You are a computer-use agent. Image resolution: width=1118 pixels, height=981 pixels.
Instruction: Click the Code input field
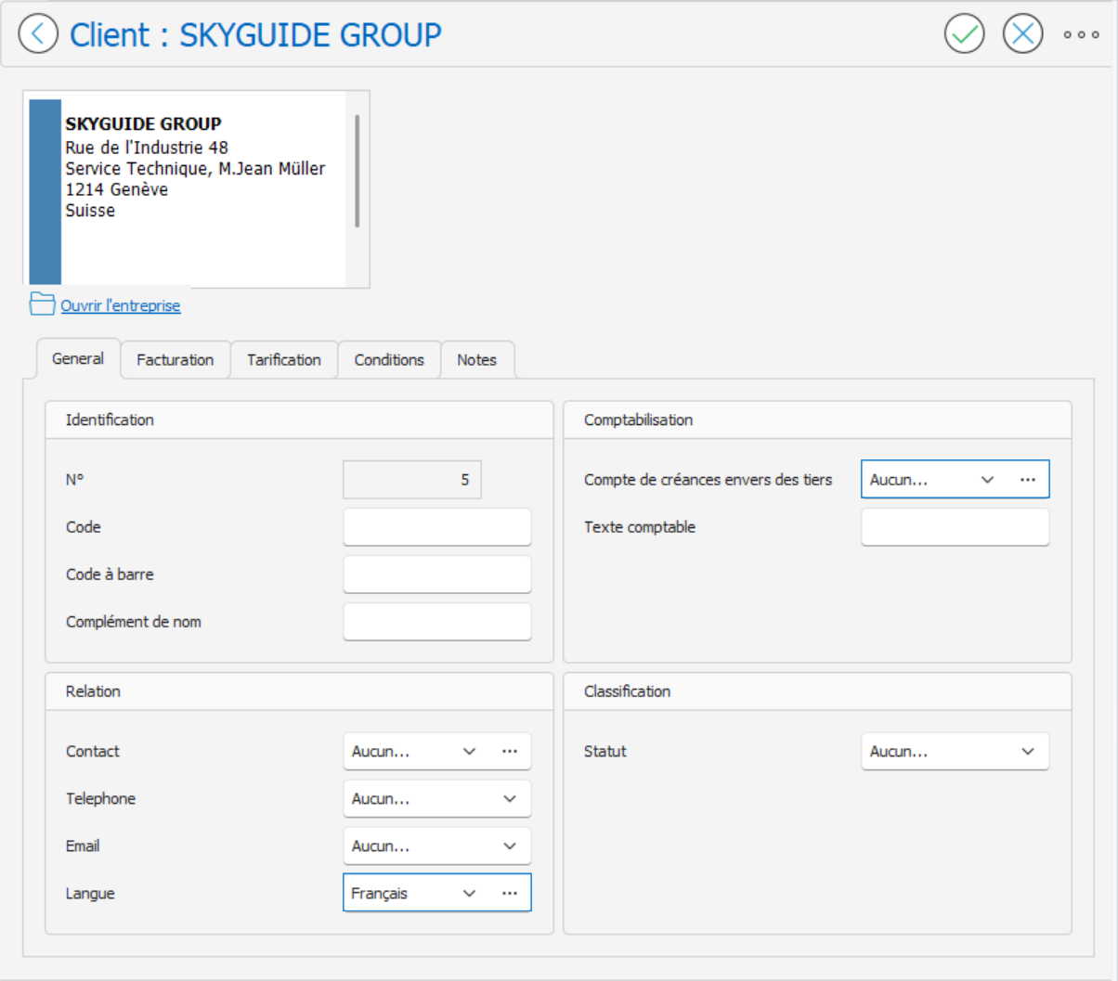[x=436, y=526]
